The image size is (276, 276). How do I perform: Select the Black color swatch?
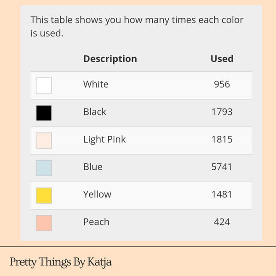(x=44, y=113)
